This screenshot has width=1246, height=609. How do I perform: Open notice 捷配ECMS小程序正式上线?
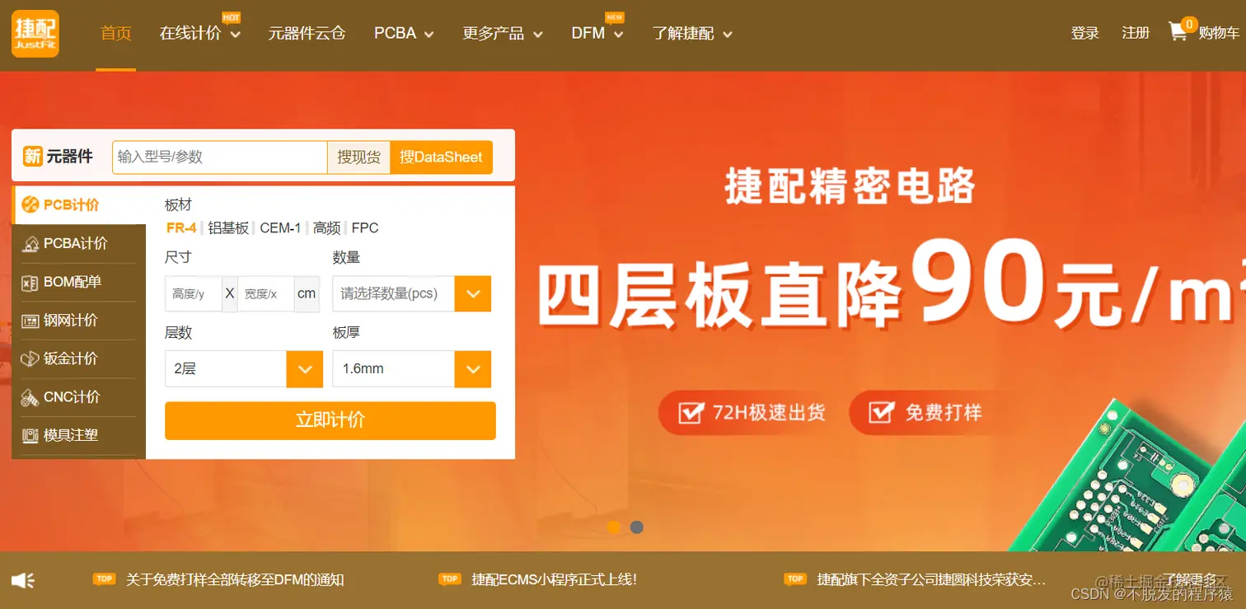pos(554,579)
